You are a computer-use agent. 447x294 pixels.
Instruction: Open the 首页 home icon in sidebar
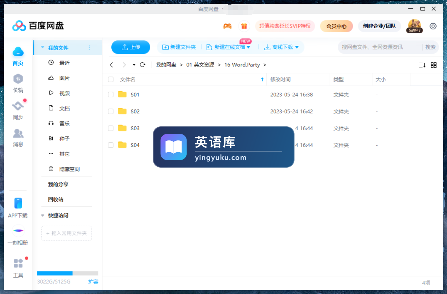[x=18, y=52]
